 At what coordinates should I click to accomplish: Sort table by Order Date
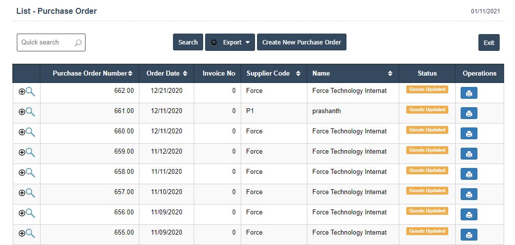(x=185, y=74)
